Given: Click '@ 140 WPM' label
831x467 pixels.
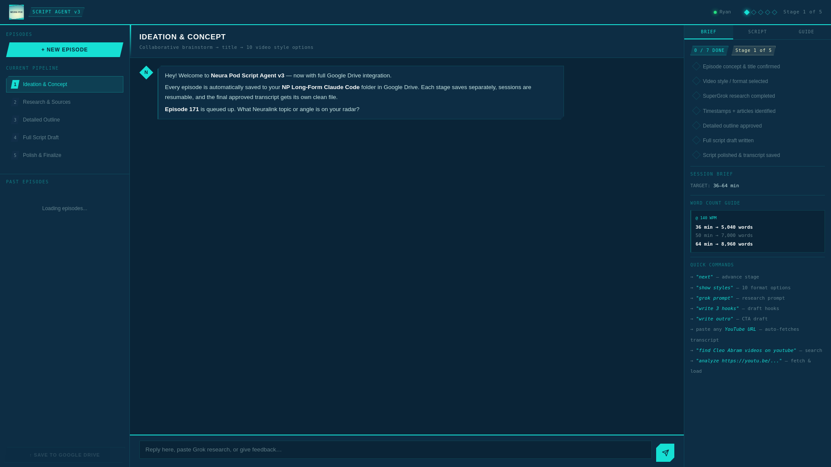Looking at the screenshot, I should pyautogui.click(x=706, y=218).
